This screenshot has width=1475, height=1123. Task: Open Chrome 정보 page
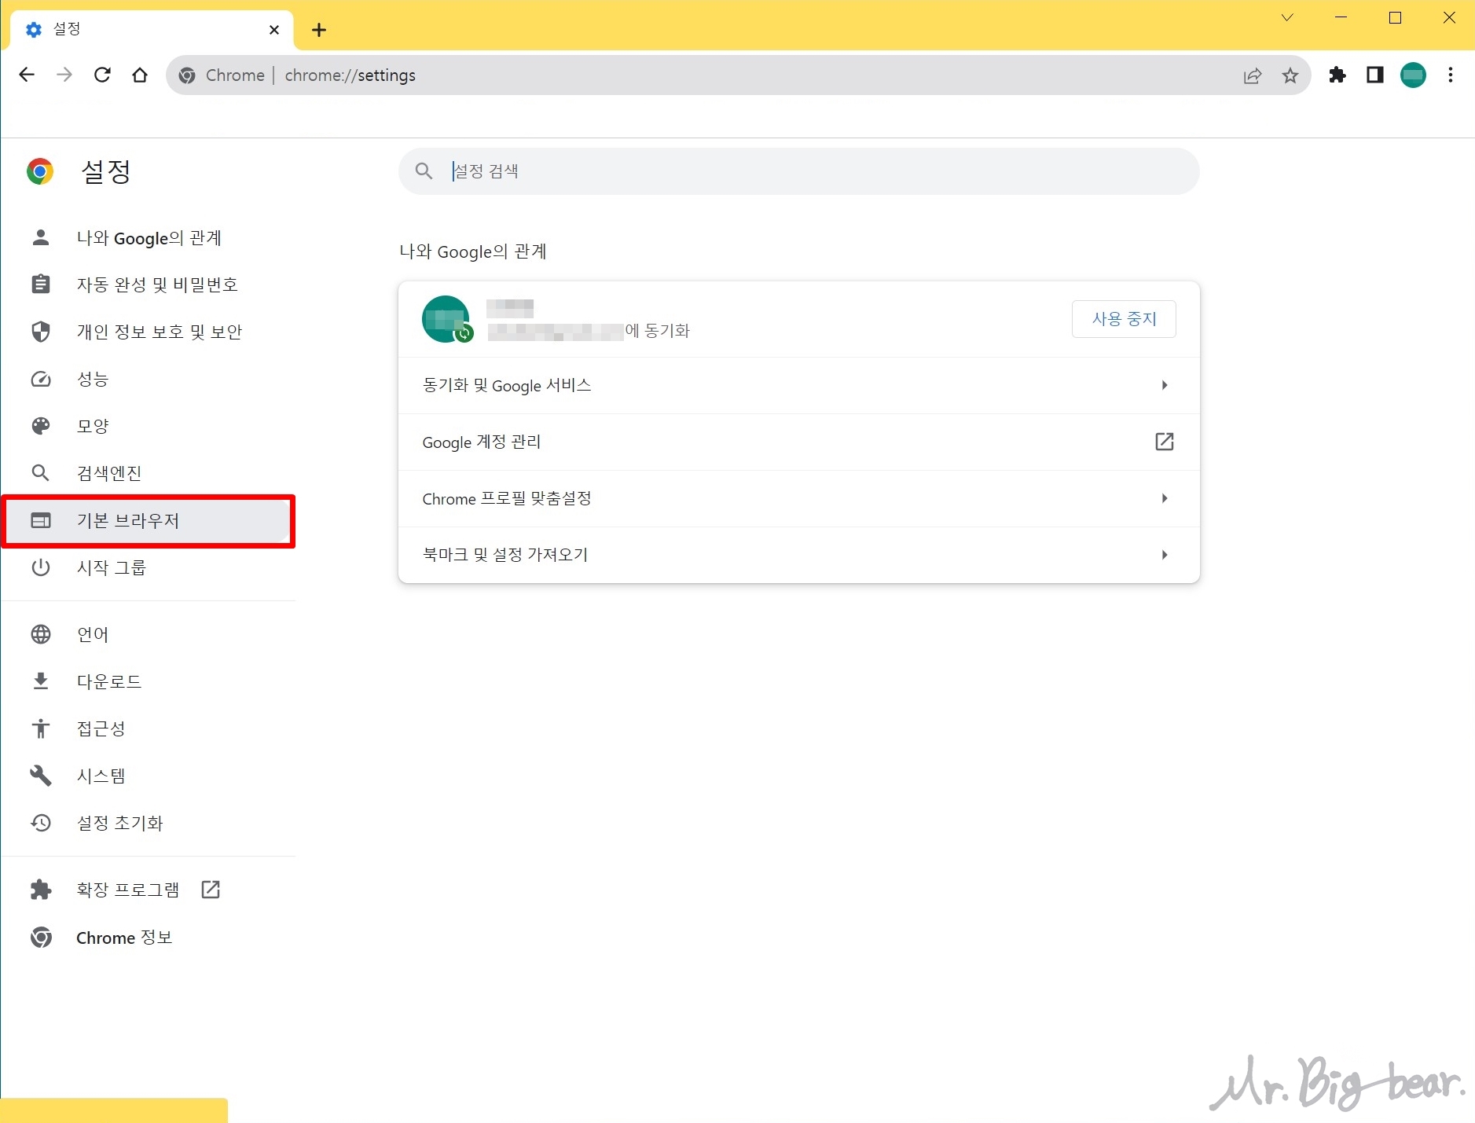click(149, 938)
